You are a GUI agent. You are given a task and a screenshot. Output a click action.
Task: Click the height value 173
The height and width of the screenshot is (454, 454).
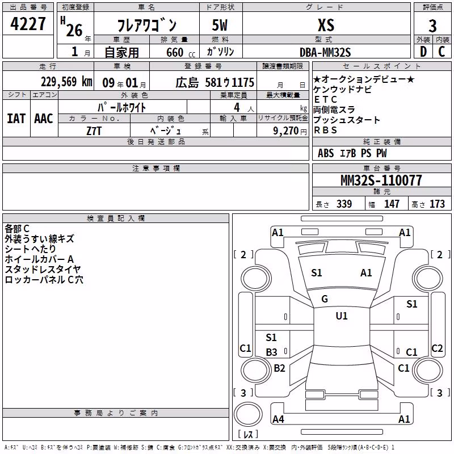tap(437, 204)
